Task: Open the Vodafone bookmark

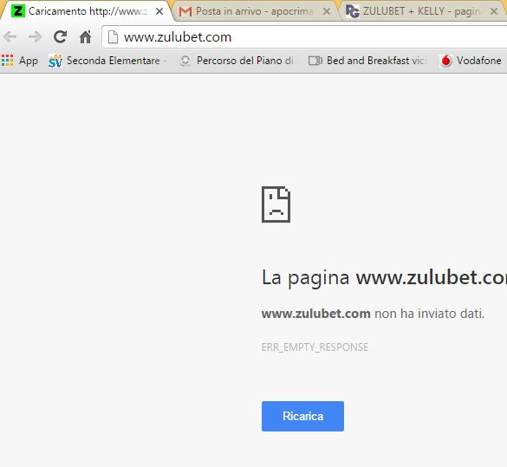Action: (471, 61)
